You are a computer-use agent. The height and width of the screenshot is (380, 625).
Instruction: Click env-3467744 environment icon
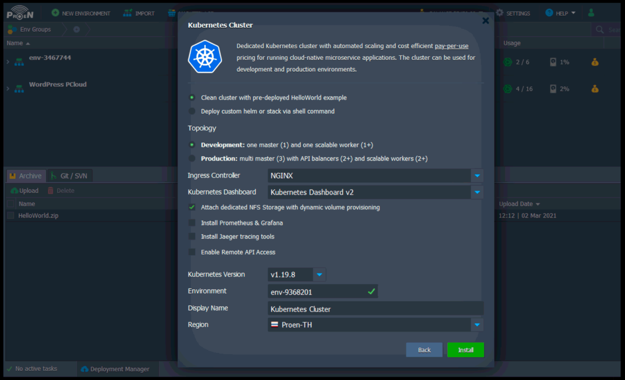[19, 62]
